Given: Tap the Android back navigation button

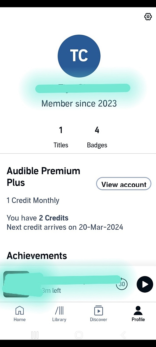Looking at the screenshot, I should [123, 335].
